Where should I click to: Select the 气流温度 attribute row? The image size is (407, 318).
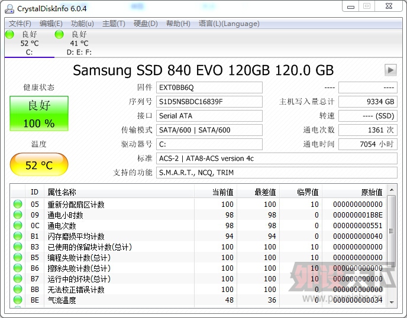click(x=198, y=300)
